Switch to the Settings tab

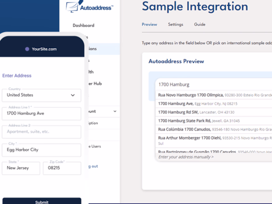pos(175,24)
